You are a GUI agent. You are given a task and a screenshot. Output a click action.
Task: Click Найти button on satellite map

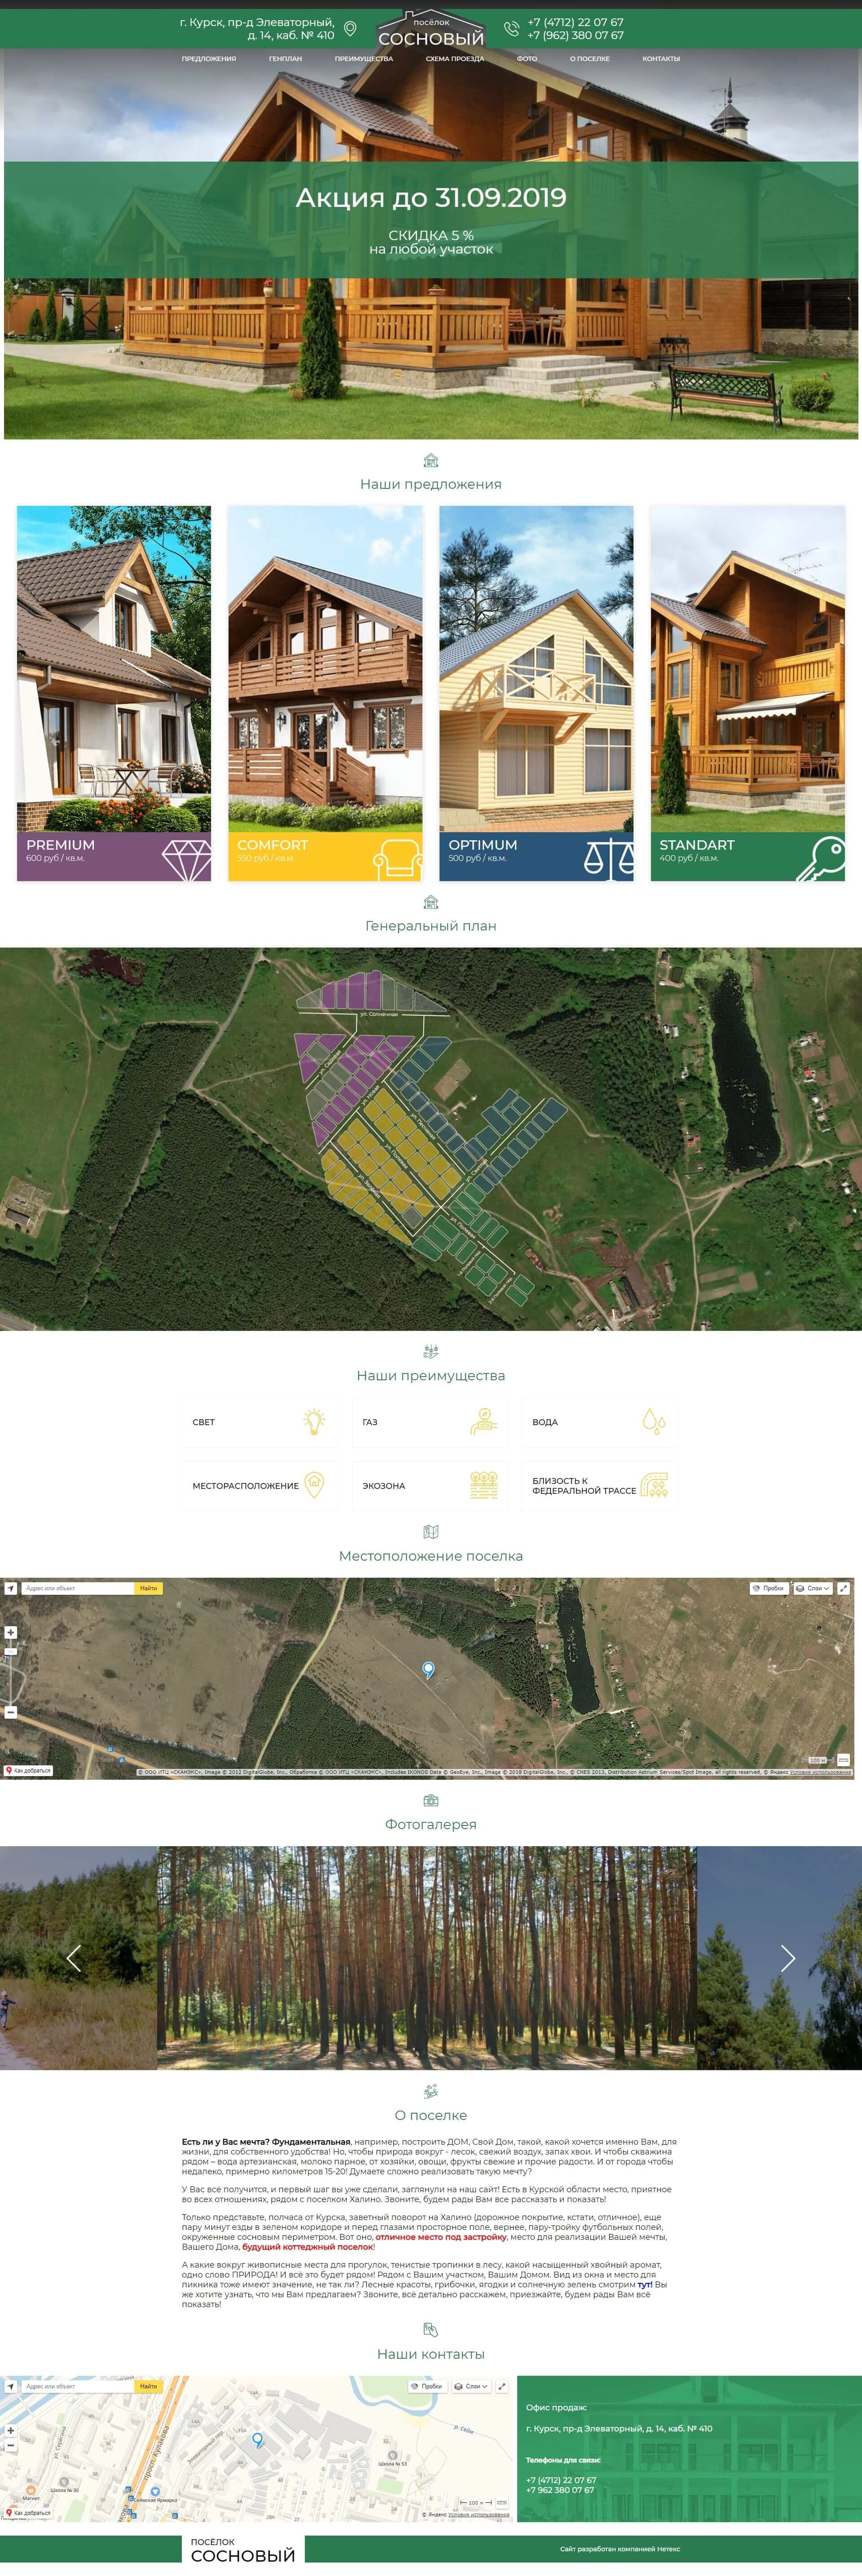pos(148,1588)
